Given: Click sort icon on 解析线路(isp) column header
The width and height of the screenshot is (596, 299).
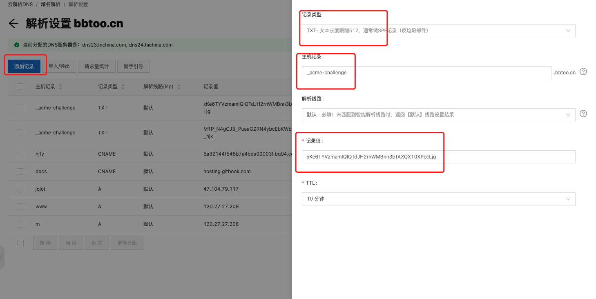Looking at the screenshot, I should pos(179,87).
